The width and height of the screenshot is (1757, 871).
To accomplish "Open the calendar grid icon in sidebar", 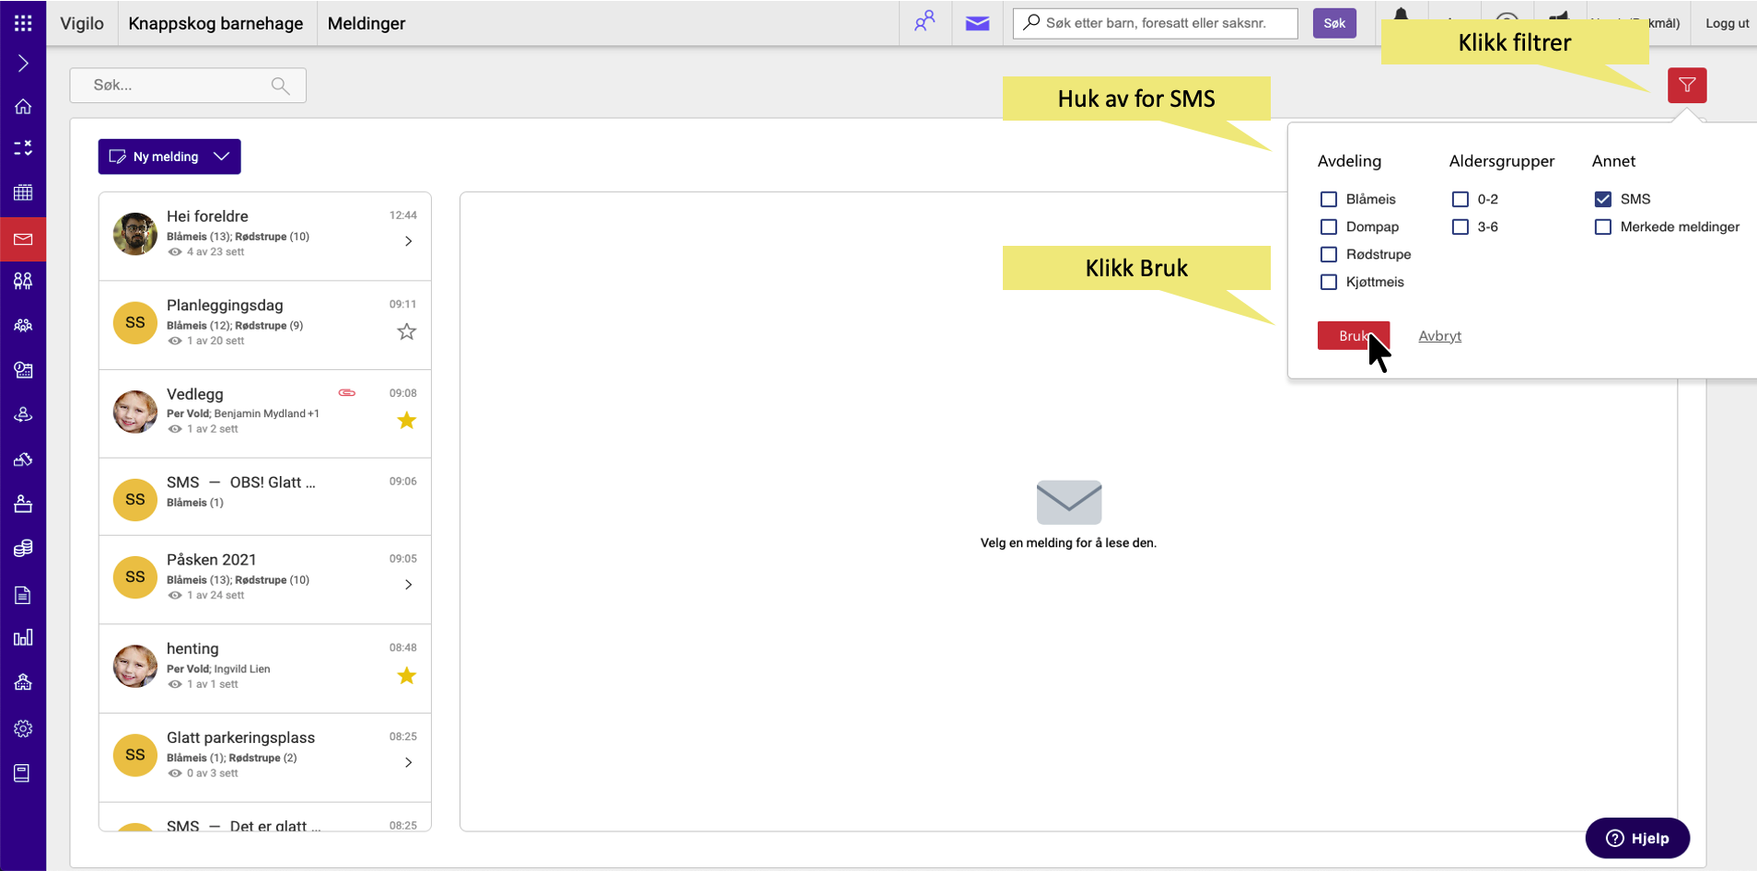I will click(23, 192).
